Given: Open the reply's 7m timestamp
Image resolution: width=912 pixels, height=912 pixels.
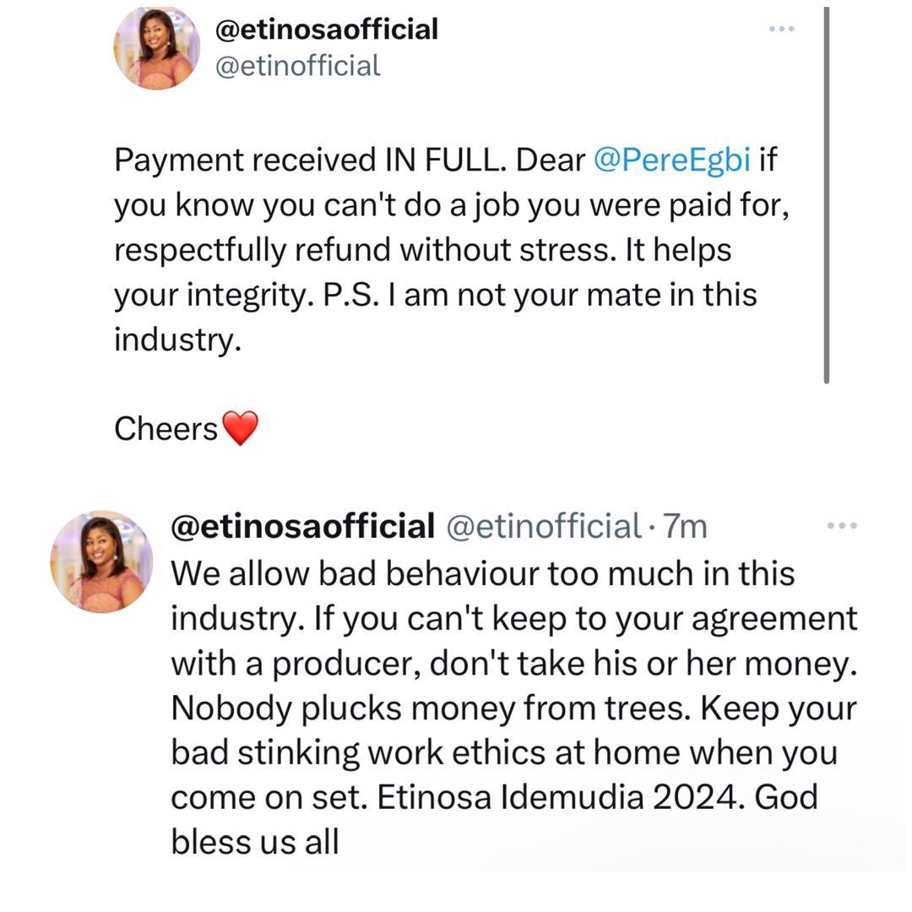Looking at the screenshot, I should coord(685,526).
